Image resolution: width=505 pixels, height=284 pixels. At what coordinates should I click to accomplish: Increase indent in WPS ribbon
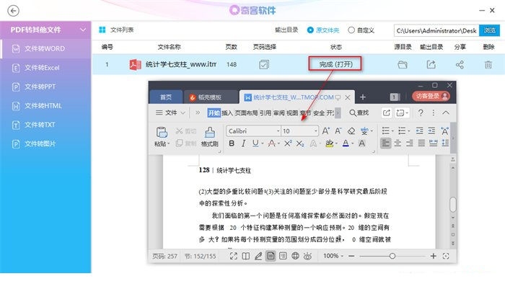[x=431, y=130]
